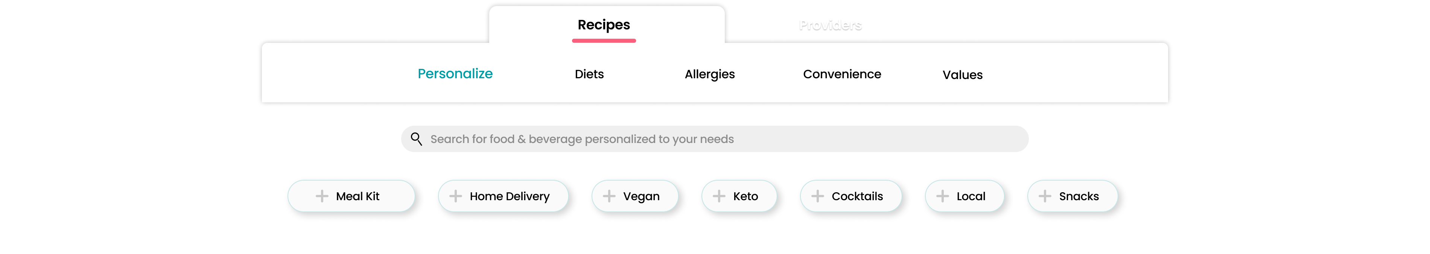Click the plus icon on Home Delivery
Viewport: 1430px width, 254px height.
[455, 196]
